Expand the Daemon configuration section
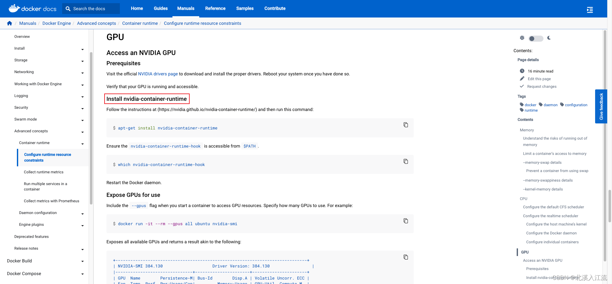This screenshot has height=284, width=612. (x=83, y=214)
